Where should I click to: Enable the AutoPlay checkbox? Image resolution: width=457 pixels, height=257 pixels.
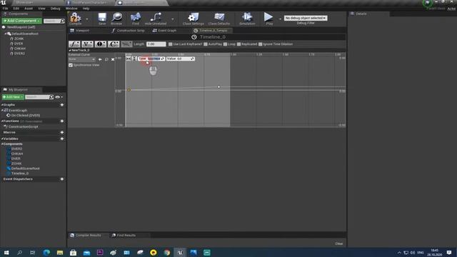pyautogui.click(x=206, y=44)
